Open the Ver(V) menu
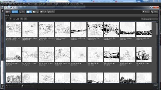The height and width of the screenshot is (90, 161). pos(56,4)
